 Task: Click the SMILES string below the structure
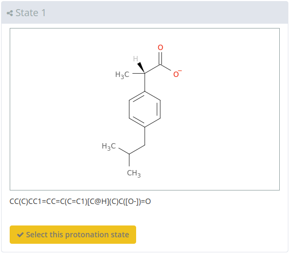pos(80,201)
